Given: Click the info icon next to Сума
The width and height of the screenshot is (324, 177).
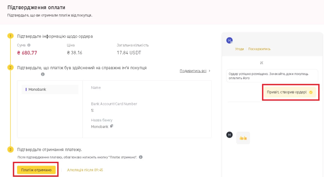Looking at the screenshot, I should tap(29, 45).
